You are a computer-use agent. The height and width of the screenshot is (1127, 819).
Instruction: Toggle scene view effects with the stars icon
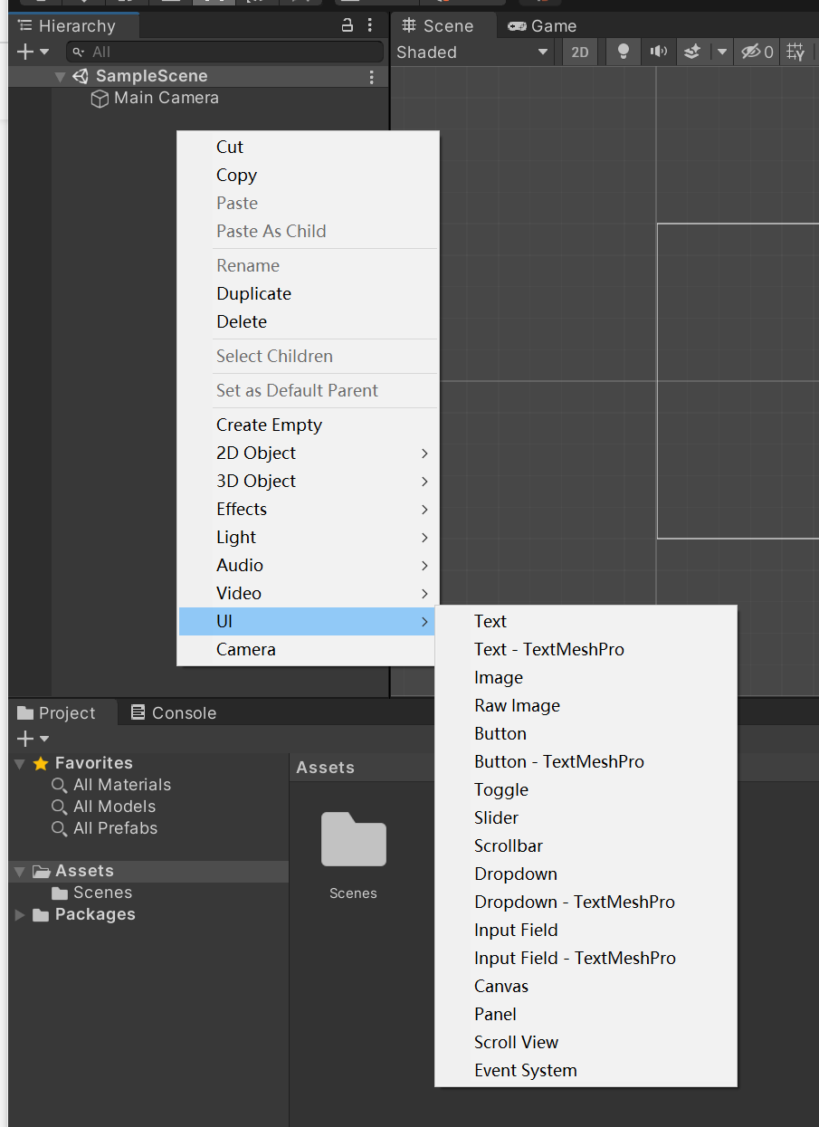click(x=691, y=52)
